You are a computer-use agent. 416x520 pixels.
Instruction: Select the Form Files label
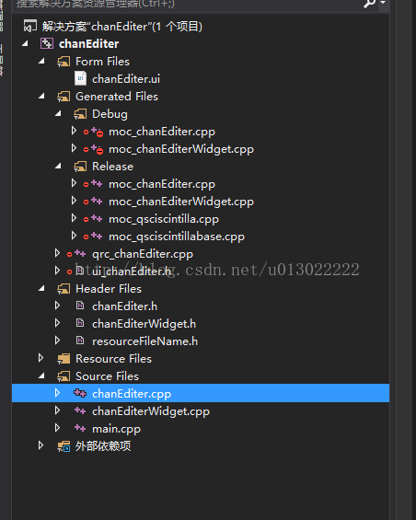pos(102,62)
